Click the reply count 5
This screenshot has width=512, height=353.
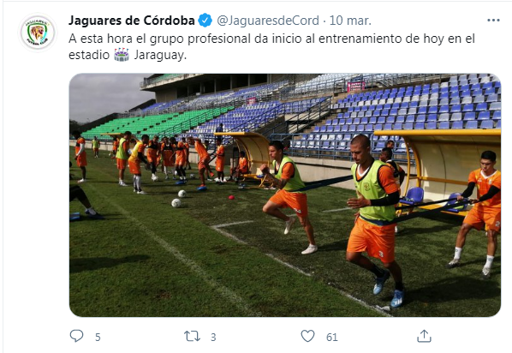click(98, 337)
